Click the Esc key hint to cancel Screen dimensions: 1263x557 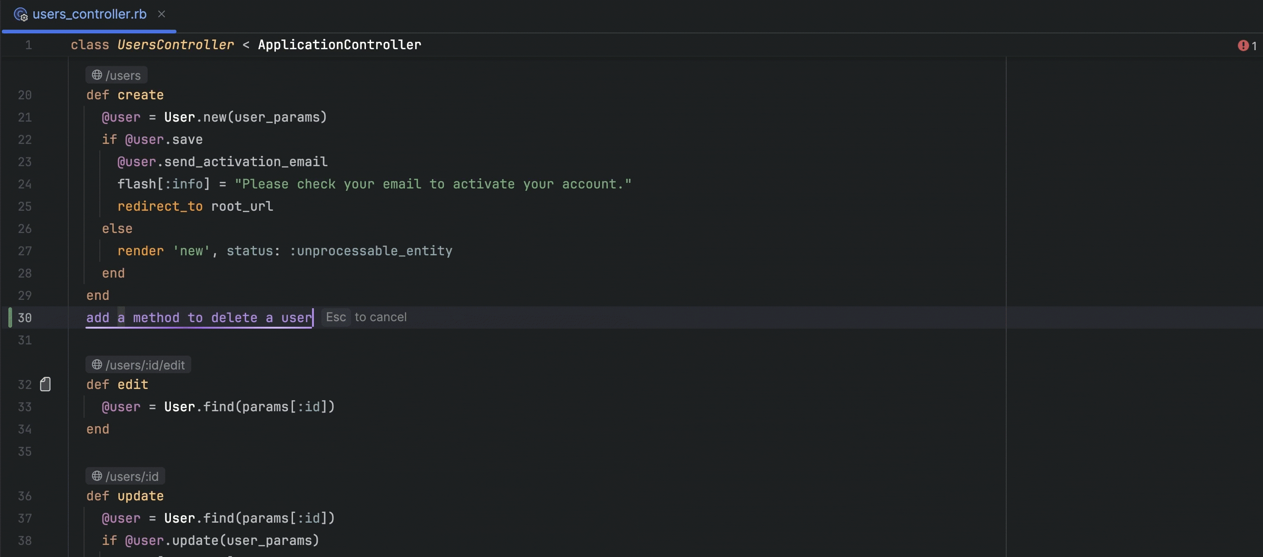pyautogui.click(x=336, y=317)
